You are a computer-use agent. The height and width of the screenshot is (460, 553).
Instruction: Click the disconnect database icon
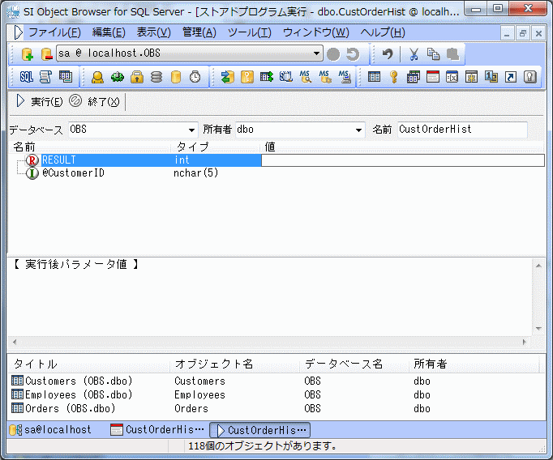point(46,54)
